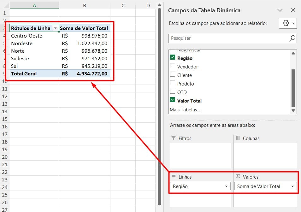Check the Produto field checkbox
Viewport: 301px width, 212px height.
(173, 83)
